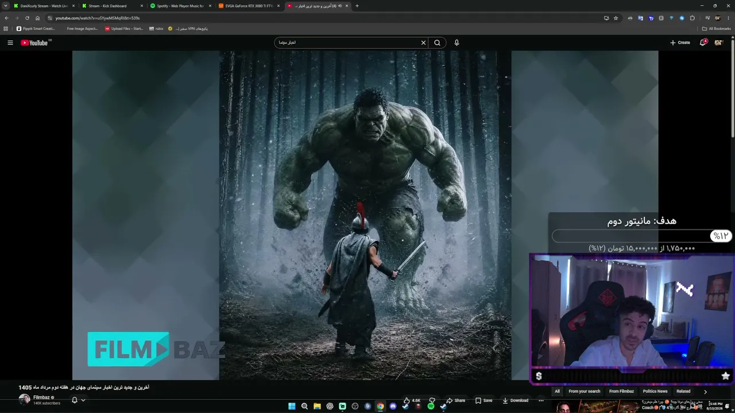Click the video player to pause
The image size is (735, 413).
[x=365, y=215]
